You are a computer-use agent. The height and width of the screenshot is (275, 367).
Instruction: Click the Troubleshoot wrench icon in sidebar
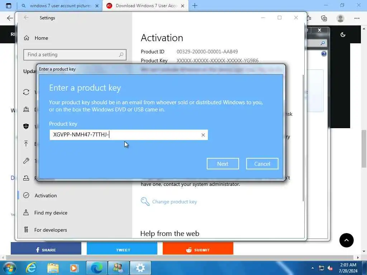(26, 161)
